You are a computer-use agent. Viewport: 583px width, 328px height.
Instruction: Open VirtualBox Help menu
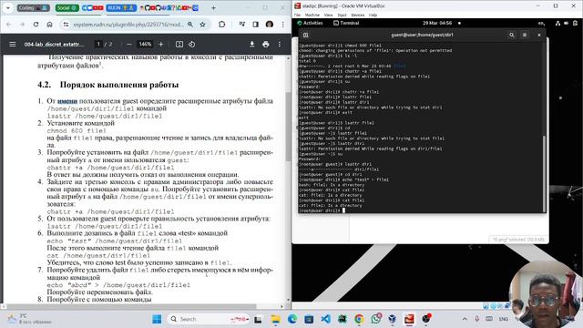pyautogui.click(x=373, y=15)
